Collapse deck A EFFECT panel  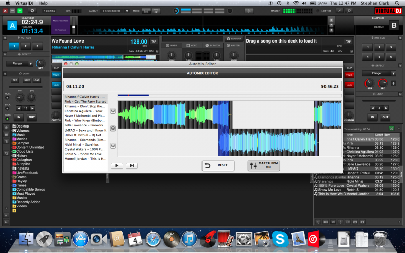5,54
